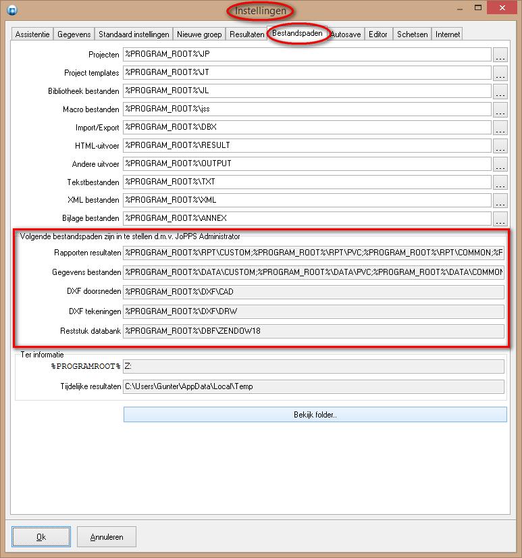Select the Bestandspaden tab
This screenshot has width=522, height=558.
pyautogui.click(x=297, y=33)
